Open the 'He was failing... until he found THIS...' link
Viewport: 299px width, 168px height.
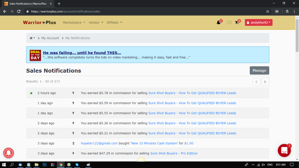[x=82, y=52]
